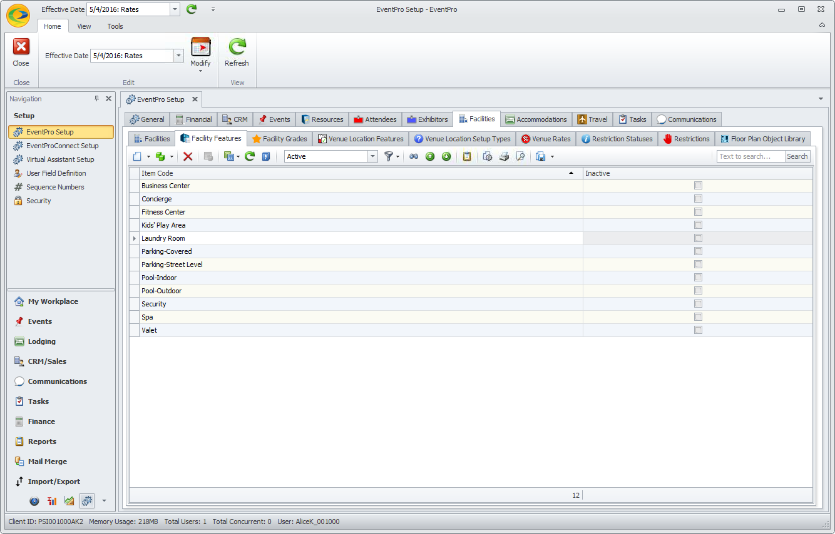Click the print settings gear icon
Image resolution: width=835 pixels, height=534 pixels.
[488, 156]
